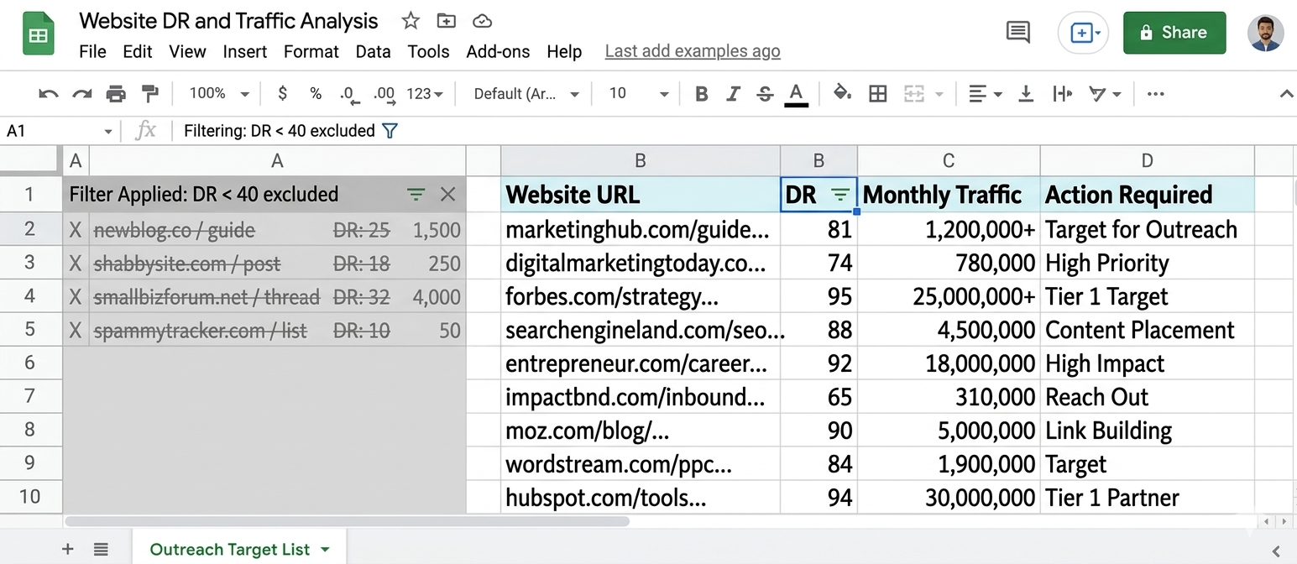Expand the Outreach Target List sheet menu

point(326,549)
